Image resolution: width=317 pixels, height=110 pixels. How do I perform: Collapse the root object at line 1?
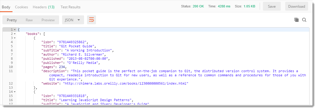point(15,30)
